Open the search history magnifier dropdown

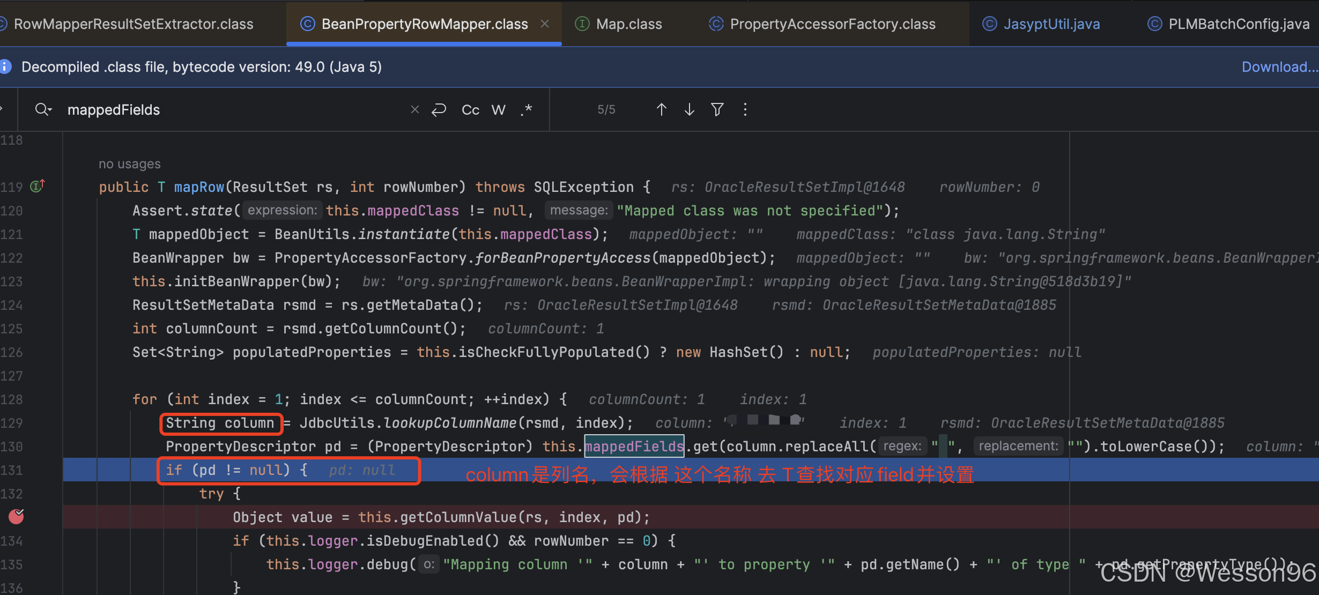click(43, 109)
